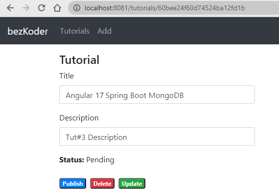The width and height of the screenshot is (279, 195).
Task: Go to the browser home page icon
Action: (57, 8)
